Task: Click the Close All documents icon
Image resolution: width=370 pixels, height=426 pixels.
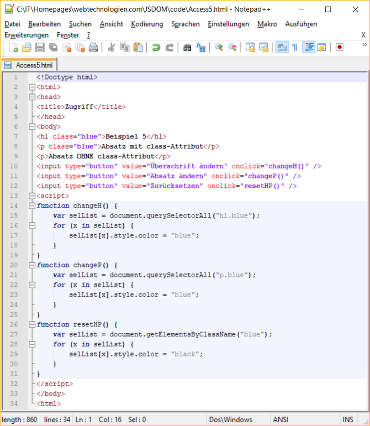Action: click(80, 48)
